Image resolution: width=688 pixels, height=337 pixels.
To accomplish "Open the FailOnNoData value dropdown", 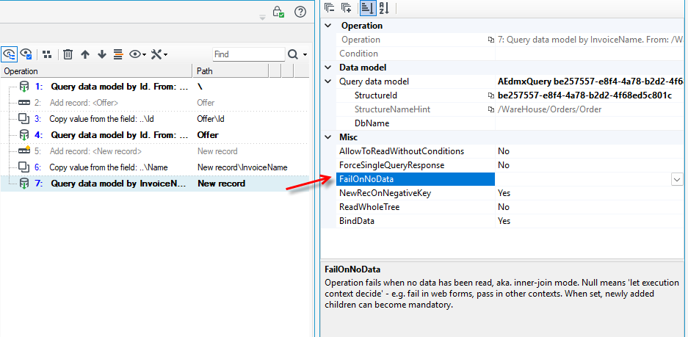I will pyautogui.click(x=677, y=179).
